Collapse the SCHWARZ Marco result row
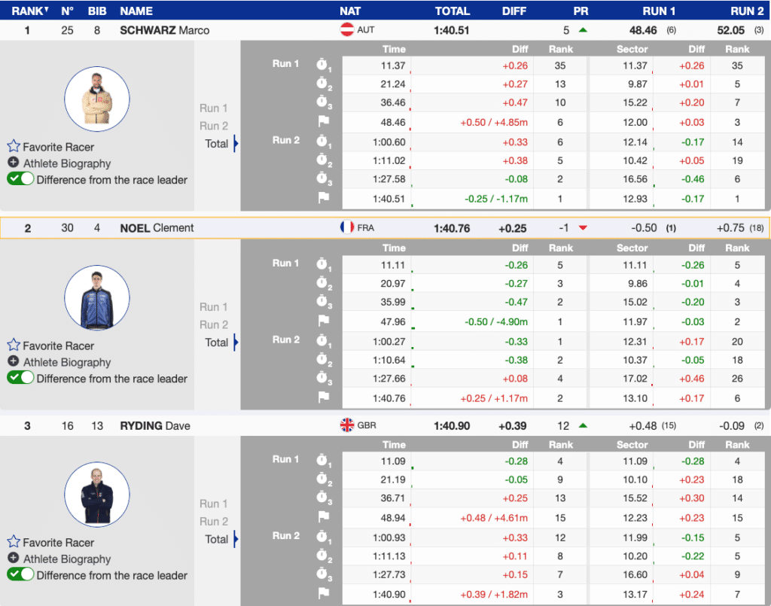The image size is (771, 606). coord(164,30)
